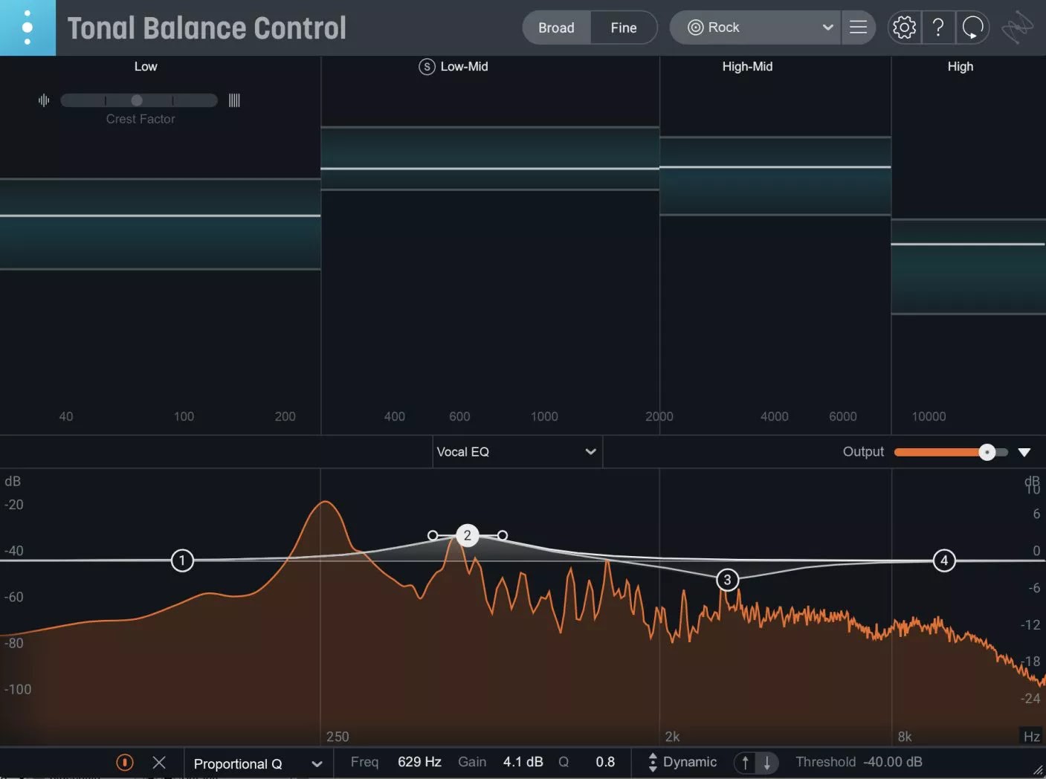Delete the band using the X button

click(x=159, y=762)
